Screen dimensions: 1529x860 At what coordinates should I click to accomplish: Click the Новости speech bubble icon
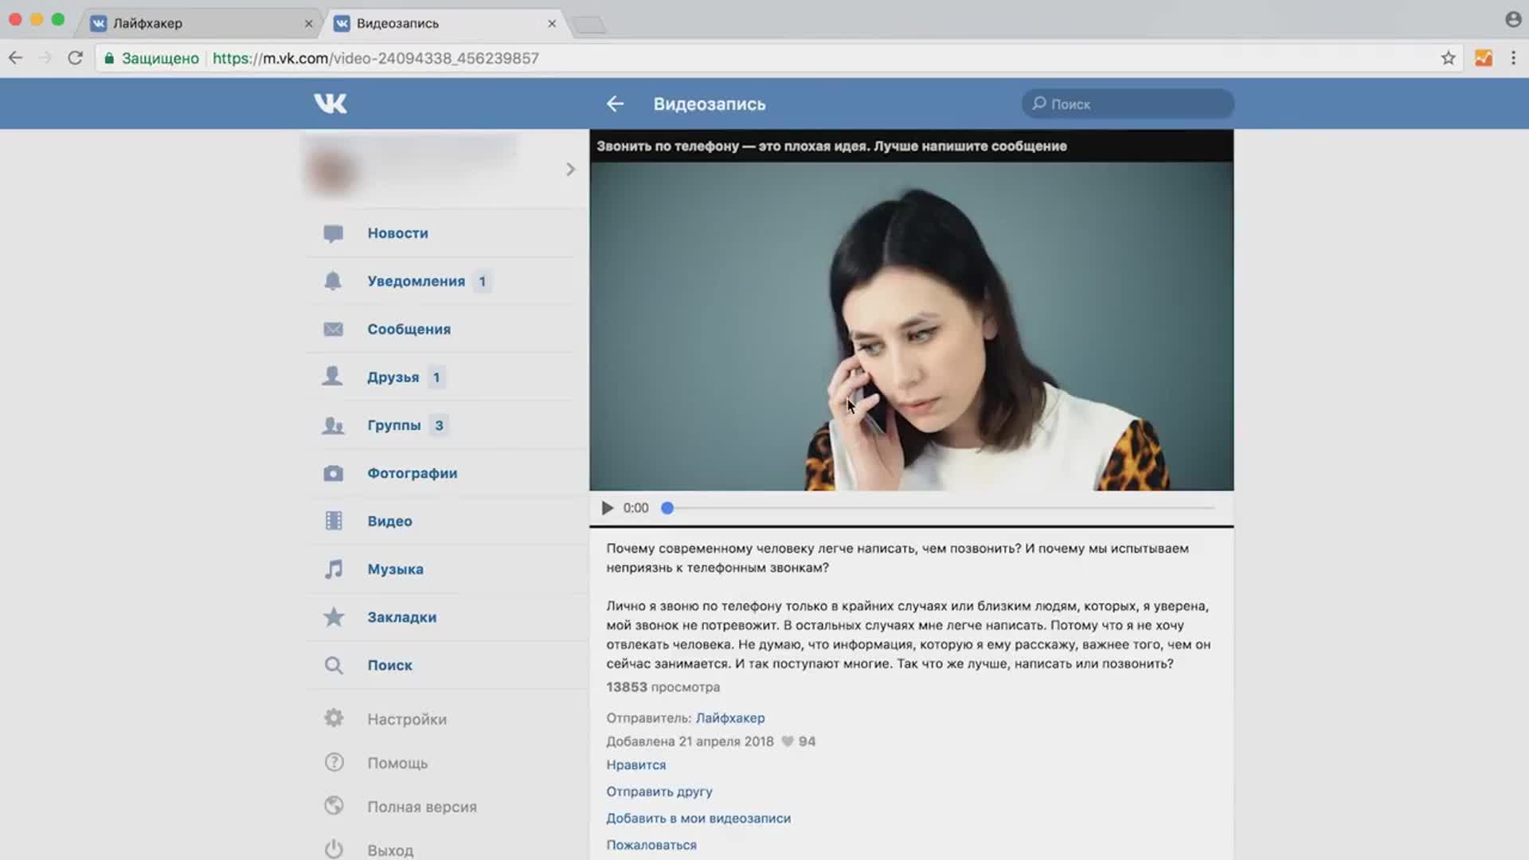pyautogui.click(x=334, y=233)
